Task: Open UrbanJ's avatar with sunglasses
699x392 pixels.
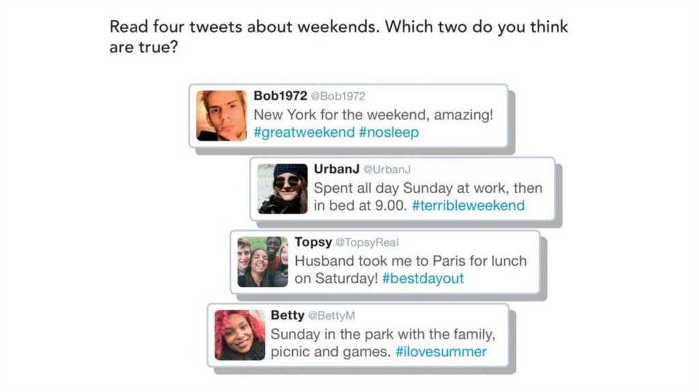Action: (283, 188)
